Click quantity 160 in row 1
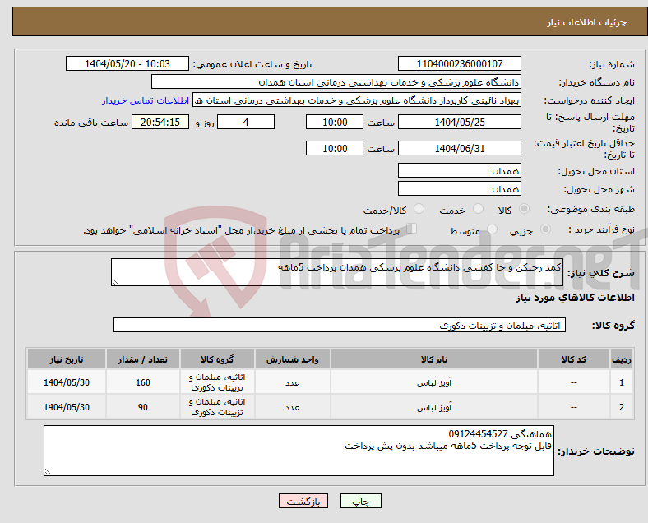 (x=143, y=382)
